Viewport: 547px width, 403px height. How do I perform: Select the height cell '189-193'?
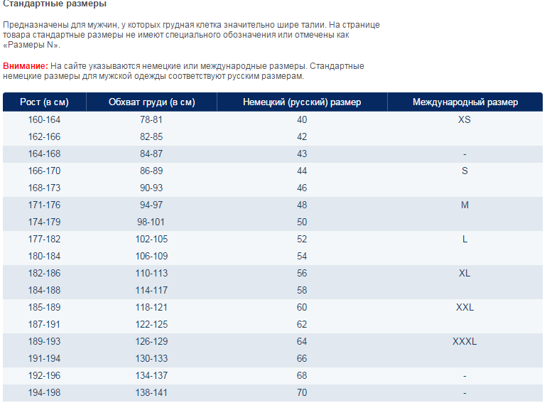44,341
